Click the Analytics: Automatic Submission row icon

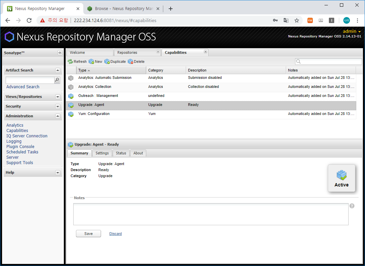tap(71, 78)
